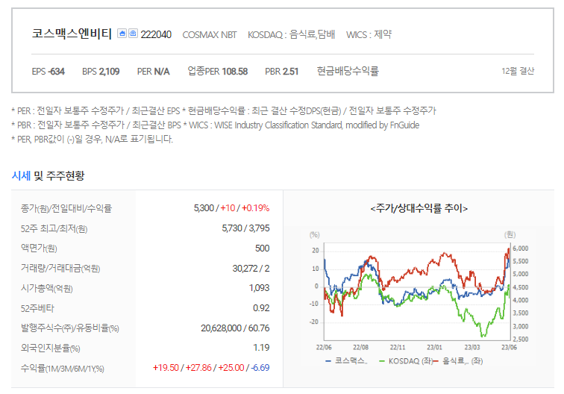Screen dimensions: 564x394
Task: Click the 발행주식수(주)/유동비율(%) row label
Action: click(x=70, y=328)
